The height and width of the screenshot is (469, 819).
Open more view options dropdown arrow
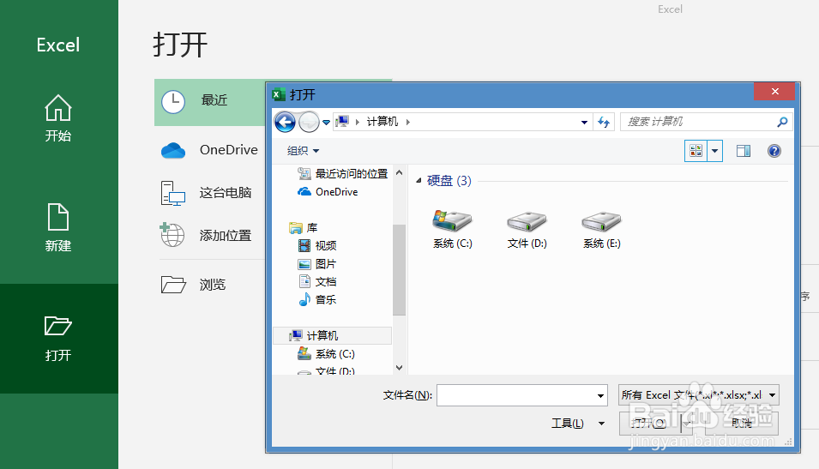[715, 151]
